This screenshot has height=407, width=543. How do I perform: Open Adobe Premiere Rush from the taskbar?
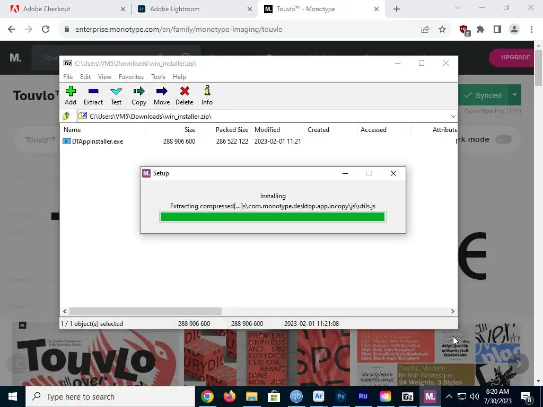pos(363,396)
